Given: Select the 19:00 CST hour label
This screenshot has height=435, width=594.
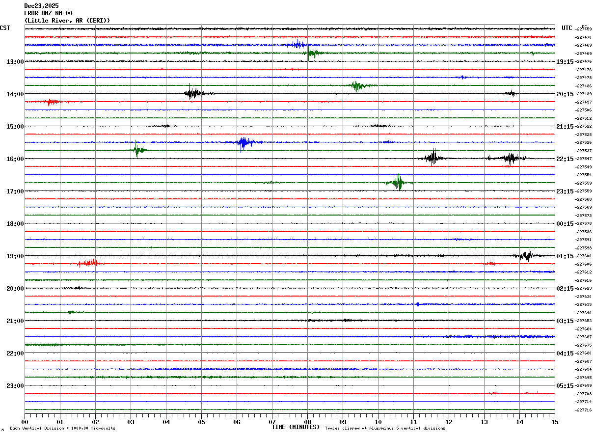Looking at the screenshot, I should (15, 256).
